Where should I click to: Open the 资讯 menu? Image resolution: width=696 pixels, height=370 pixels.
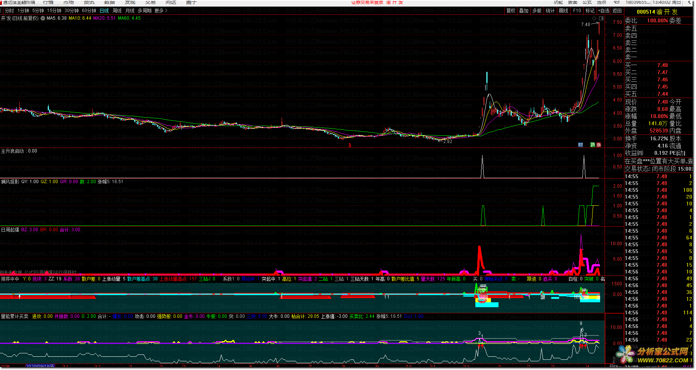[x=89, y=2]
